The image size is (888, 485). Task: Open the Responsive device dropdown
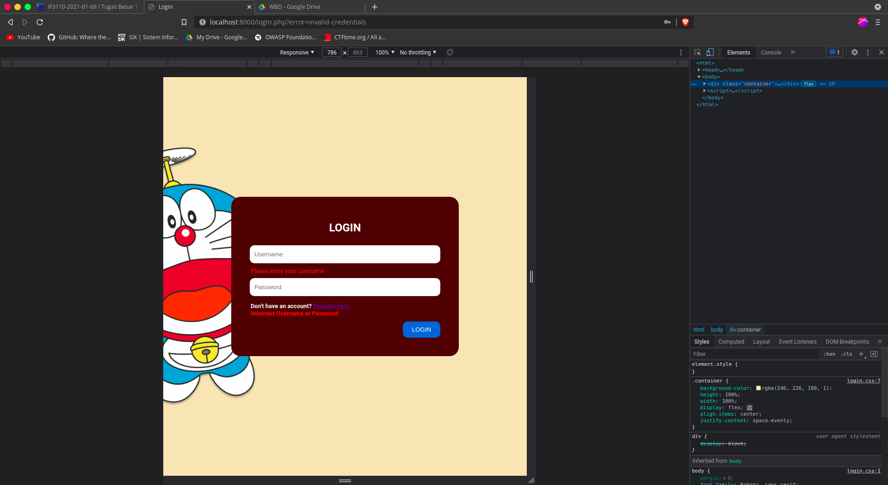pyautogui.click(x=297, y=53)
